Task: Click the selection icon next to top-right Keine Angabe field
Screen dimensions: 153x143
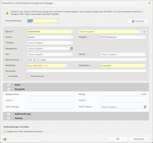Action: click(x=144, y=32)
